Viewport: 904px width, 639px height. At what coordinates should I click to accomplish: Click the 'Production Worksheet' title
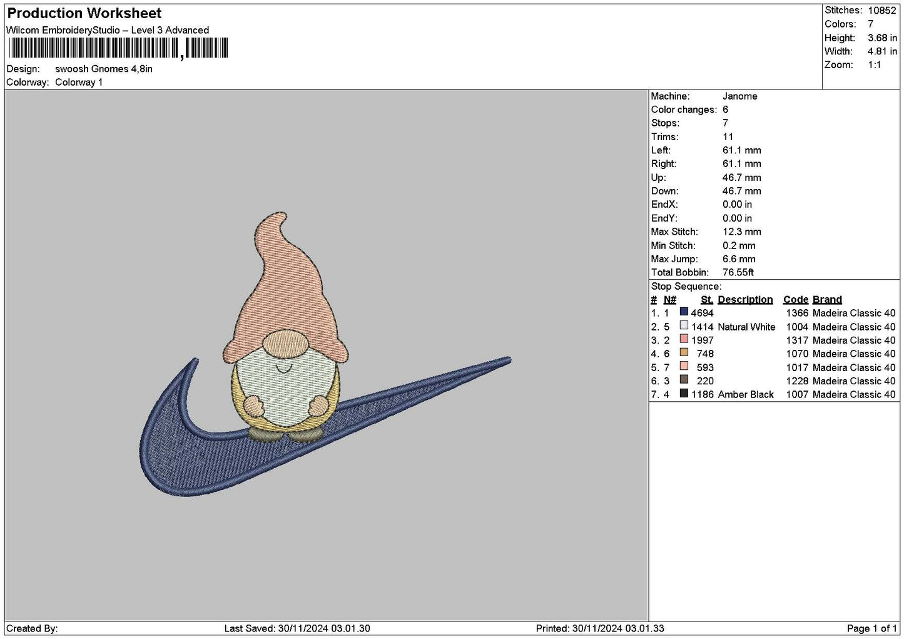pyautogui.click(x=84, y=13)
